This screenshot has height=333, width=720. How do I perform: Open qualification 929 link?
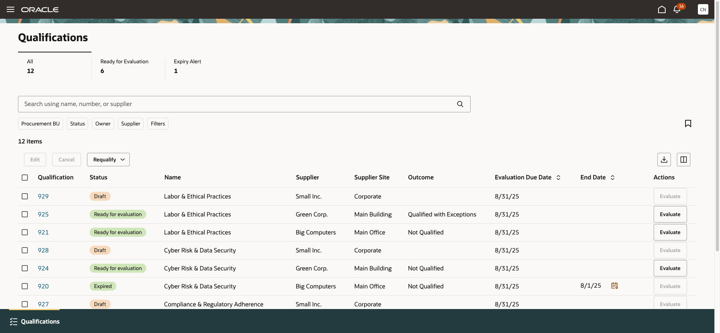tap(43, 196)
